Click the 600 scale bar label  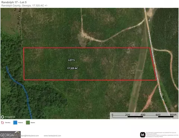[158, 115]
